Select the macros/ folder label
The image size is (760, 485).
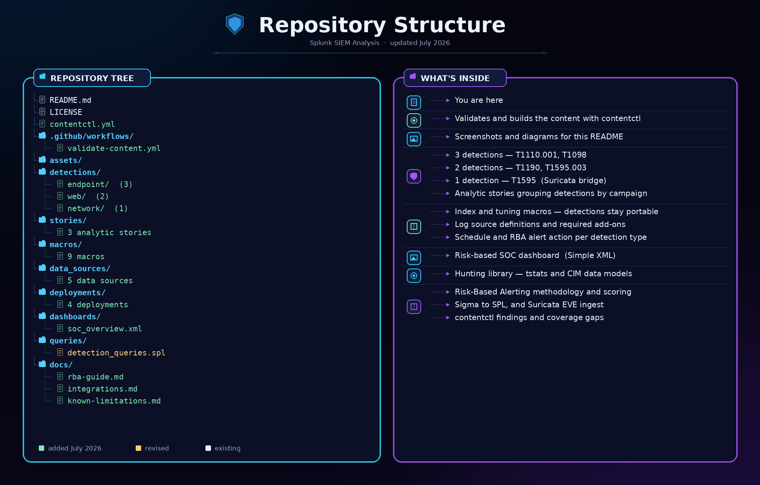pyautogui.click(x=66, y=244)
